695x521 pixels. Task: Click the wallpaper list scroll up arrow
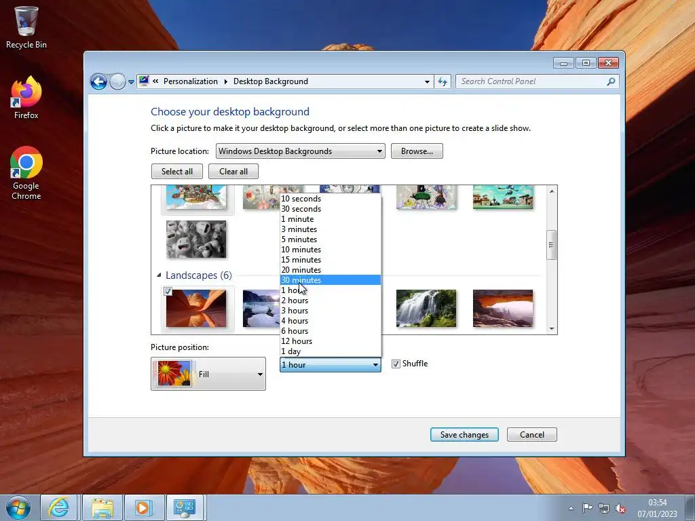551,191
